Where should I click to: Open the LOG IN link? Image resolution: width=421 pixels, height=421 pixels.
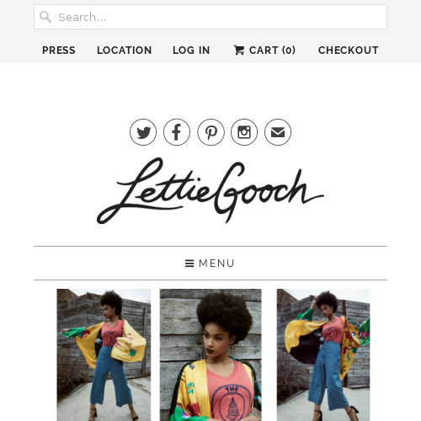[x=191, y=51]
